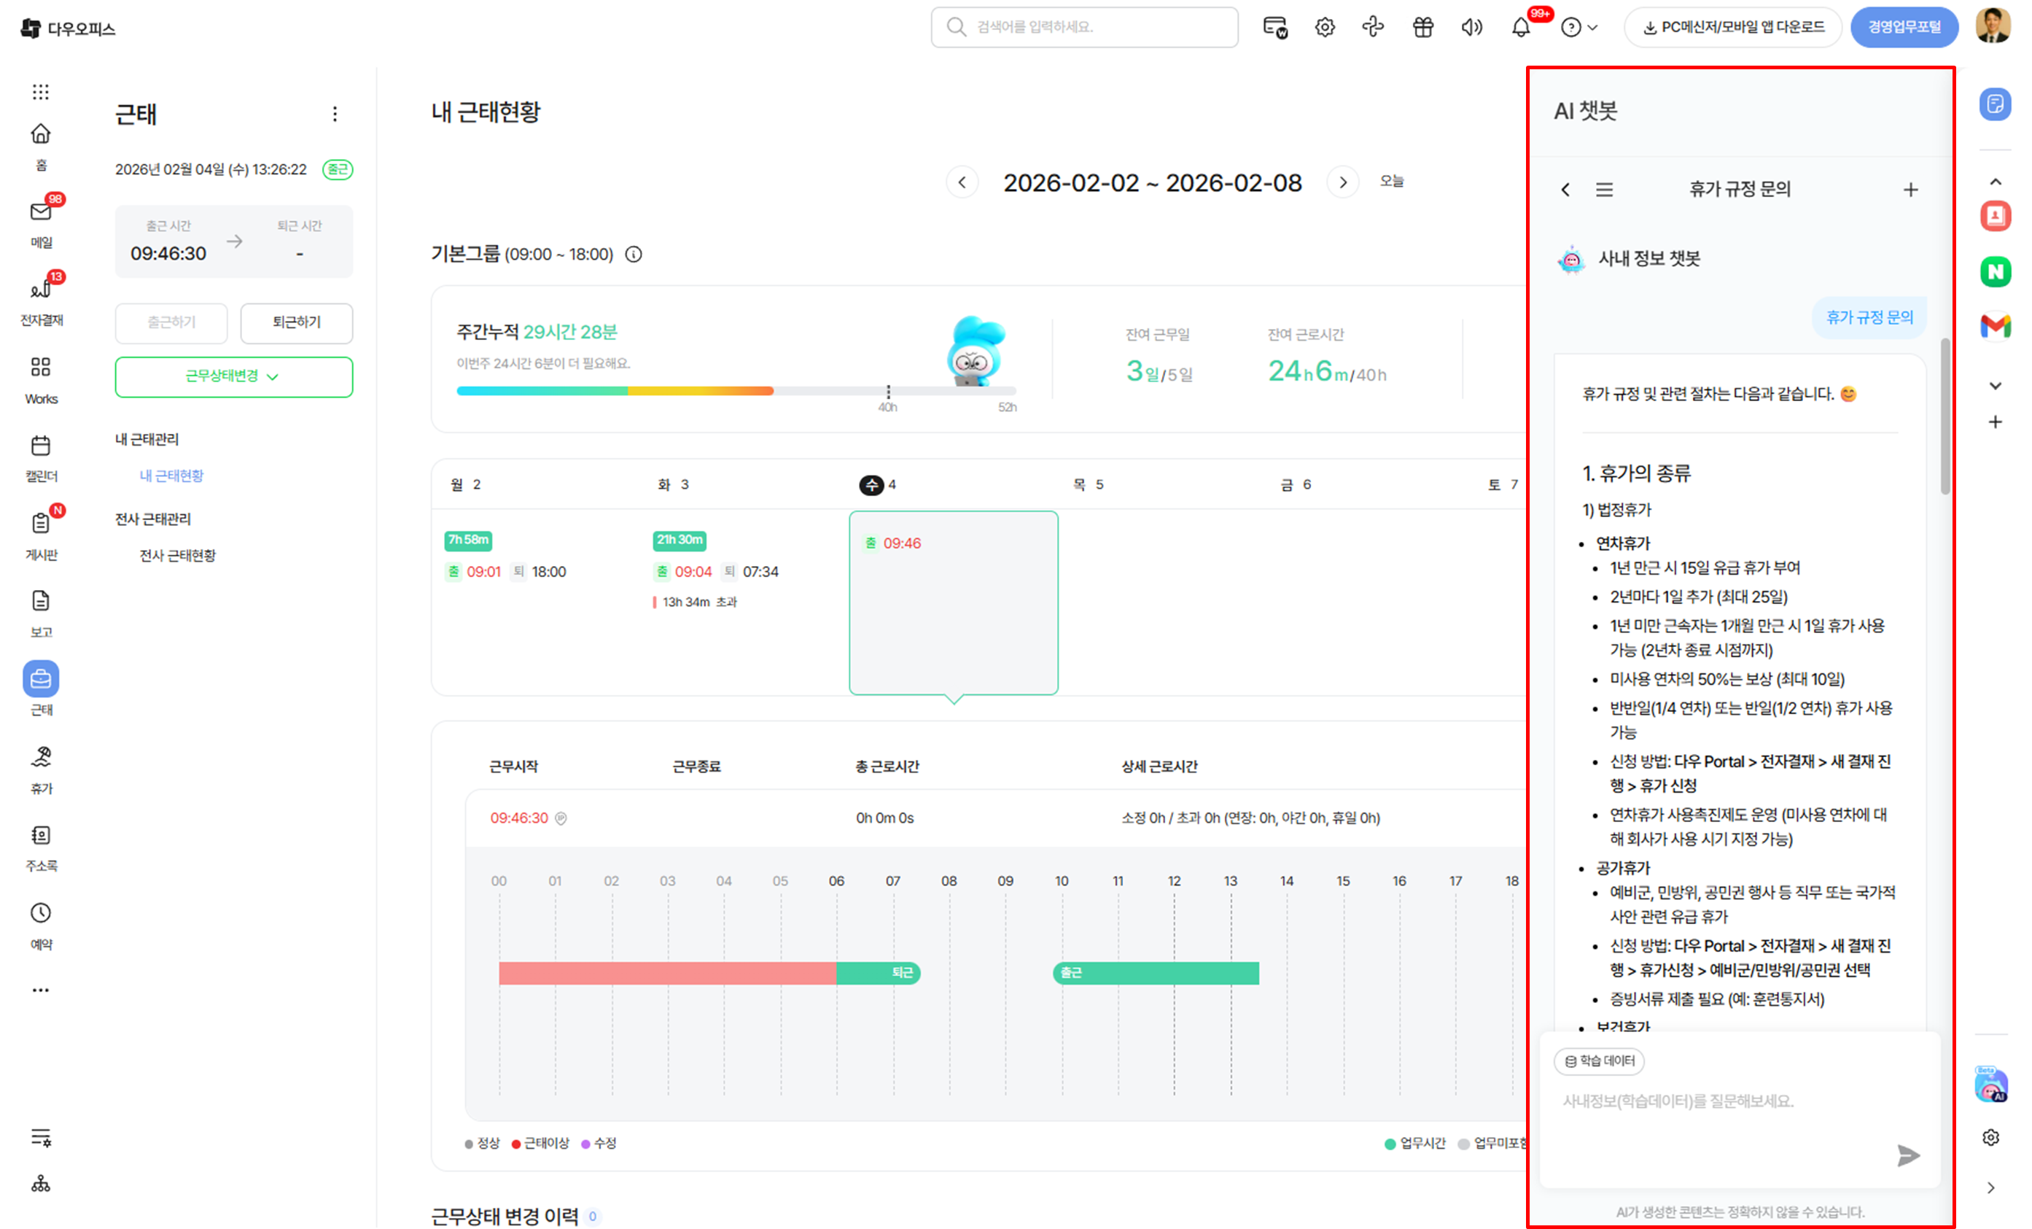Image resolution: width=2032 pixels, height=1229 pixels.
Task: Send the chatbot message with arrow icon
Action: (x=1907, y=1155)
